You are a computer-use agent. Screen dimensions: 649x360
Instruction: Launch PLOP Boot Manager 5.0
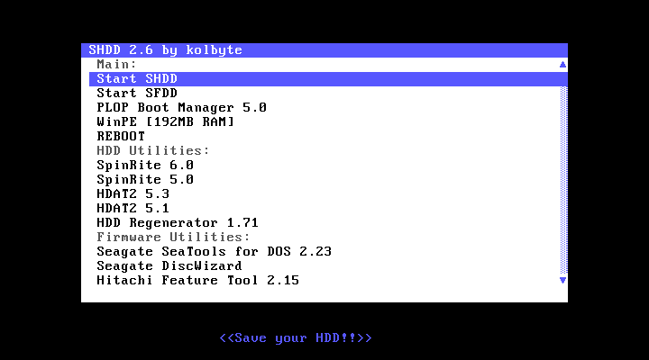click(181, 108)
